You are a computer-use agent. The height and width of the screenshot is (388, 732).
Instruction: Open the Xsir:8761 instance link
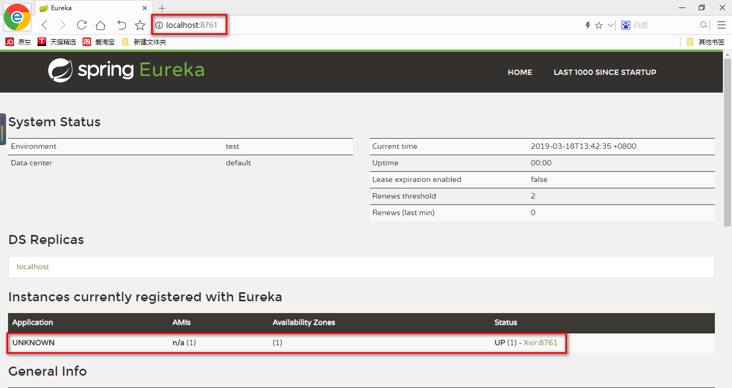(540, 343)
